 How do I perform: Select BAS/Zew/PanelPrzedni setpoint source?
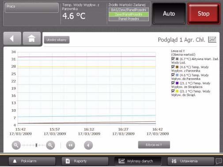click(x=129, y=10)
